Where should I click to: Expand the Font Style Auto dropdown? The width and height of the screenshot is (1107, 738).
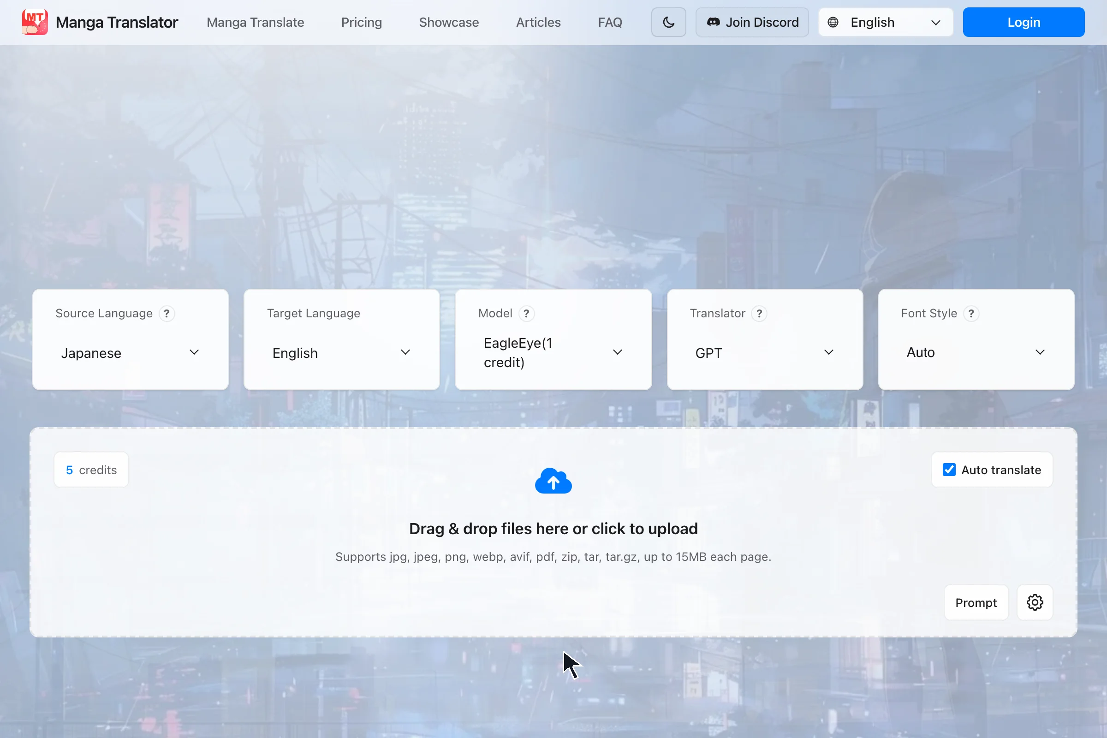976,352
